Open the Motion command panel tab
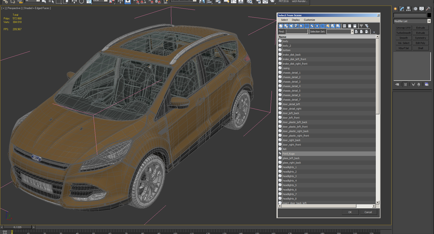The image size is (434, 234). [x=415, y=9]
